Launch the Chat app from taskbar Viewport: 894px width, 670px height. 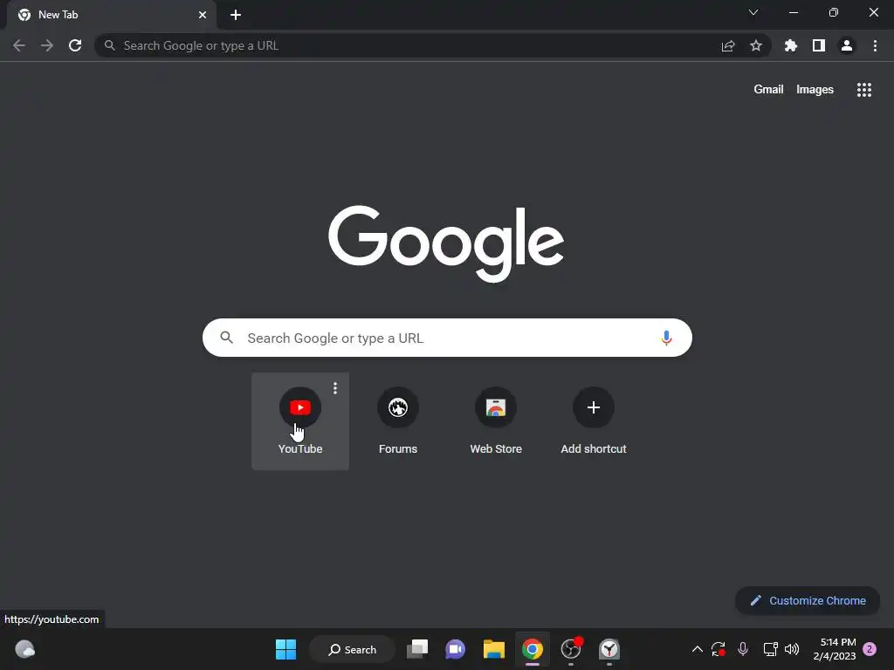coord(455,649)
